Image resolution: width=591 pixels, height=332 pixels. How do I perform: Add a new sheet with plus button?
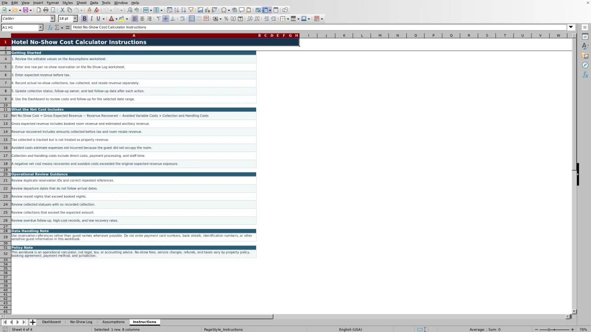point(33,322)
